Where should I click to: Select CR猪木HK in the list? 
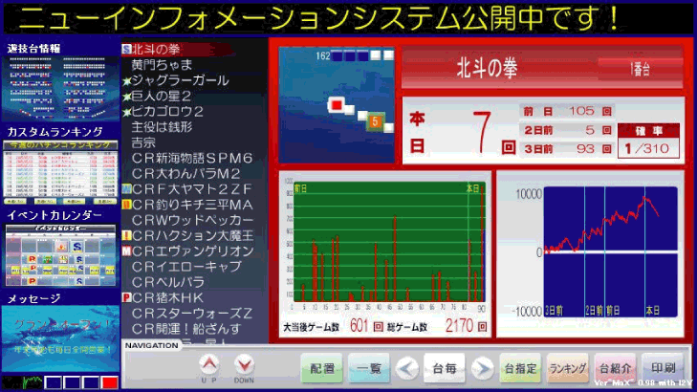pos(167,297)
